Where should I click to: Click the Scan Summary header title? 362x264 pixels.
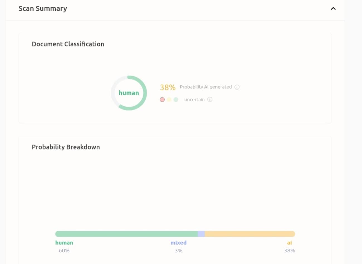point(43,9)
